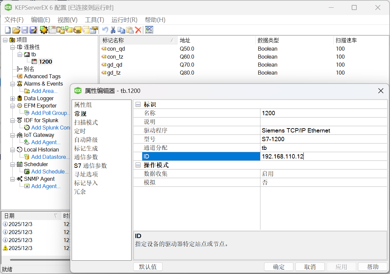Open the 工具(T) menu
This screenshot has width=390, height=274.
pos(94,20)
